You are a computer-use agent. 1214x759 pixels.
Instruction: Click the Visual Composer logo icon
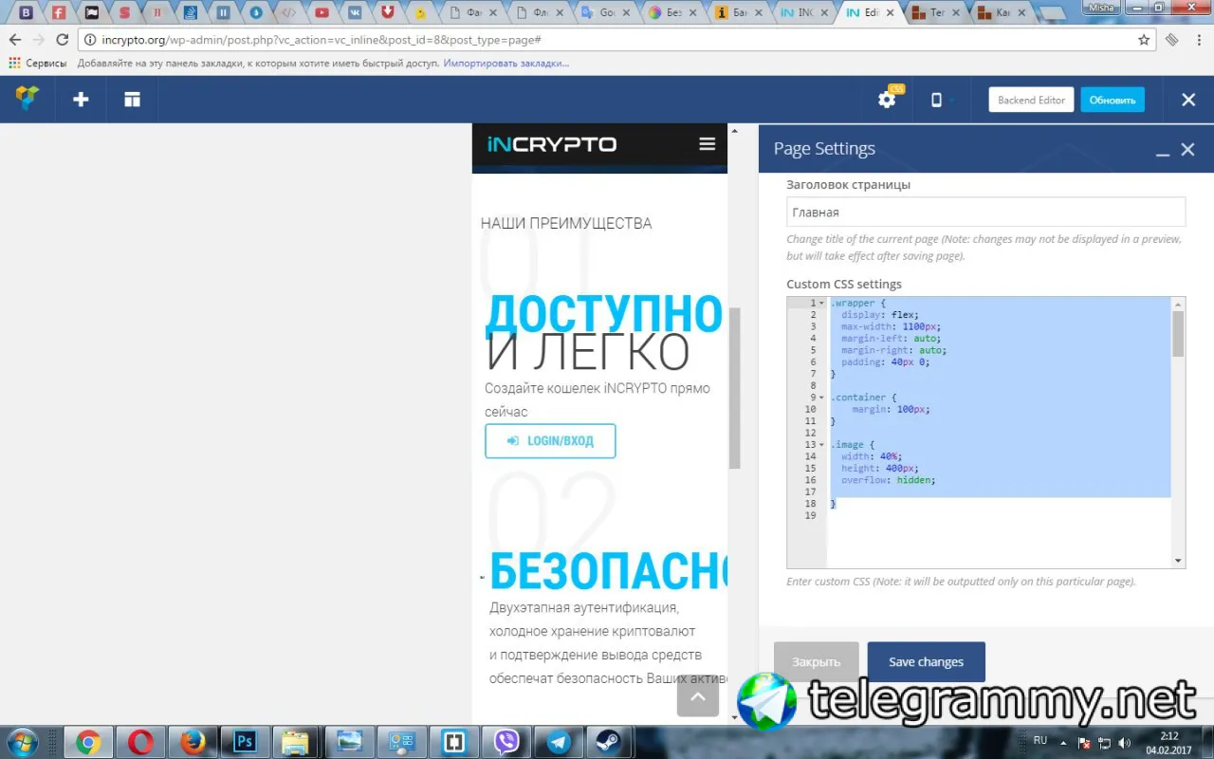click(x=28, y=99)
